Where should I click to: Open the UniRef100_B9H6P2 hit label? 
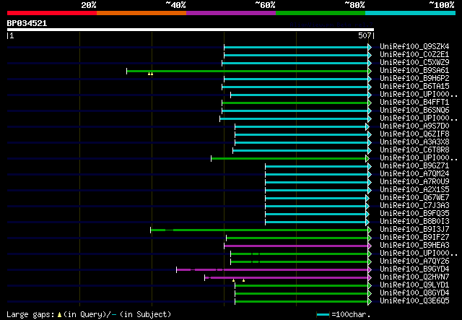(x=414, y=79)
